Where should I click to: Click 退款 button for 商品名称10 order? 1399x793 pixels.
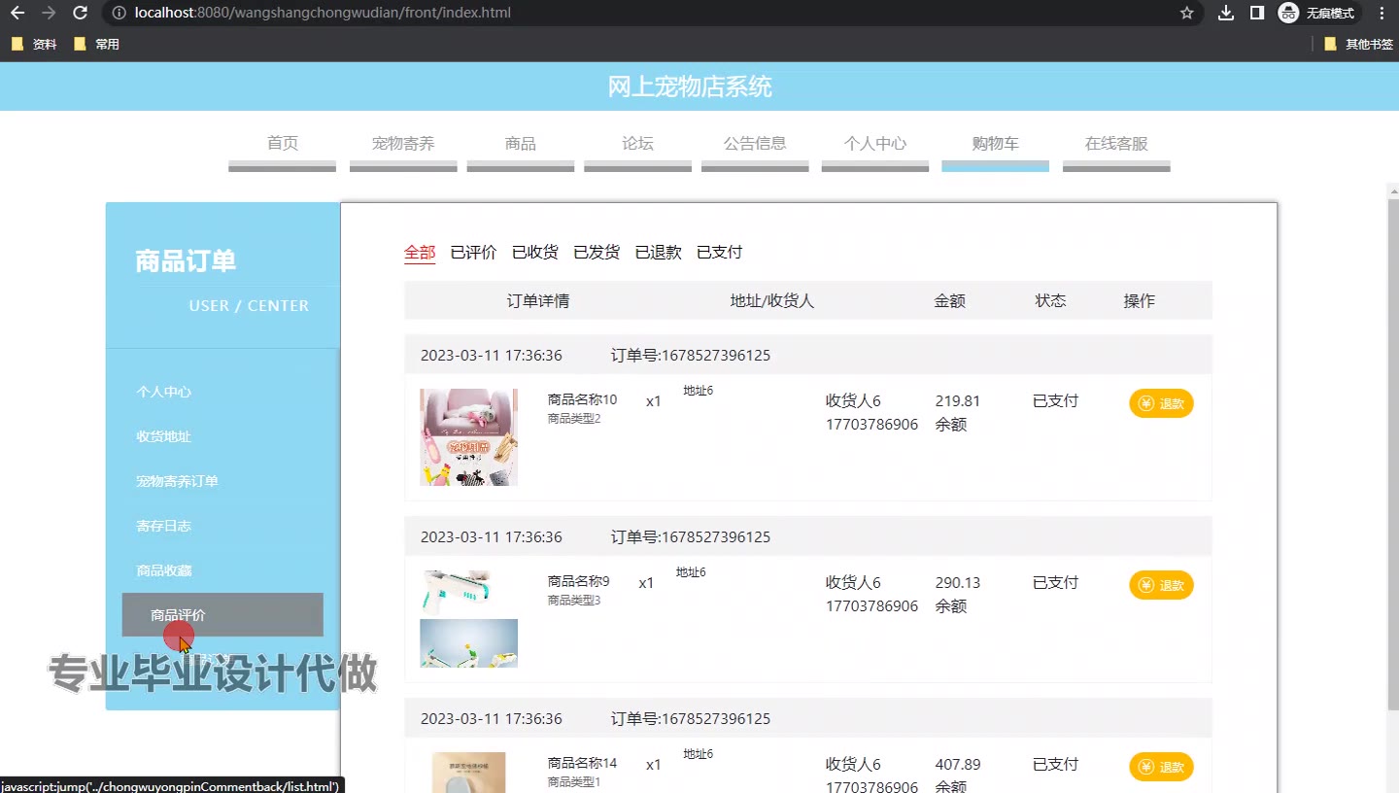coord(1161,403)
